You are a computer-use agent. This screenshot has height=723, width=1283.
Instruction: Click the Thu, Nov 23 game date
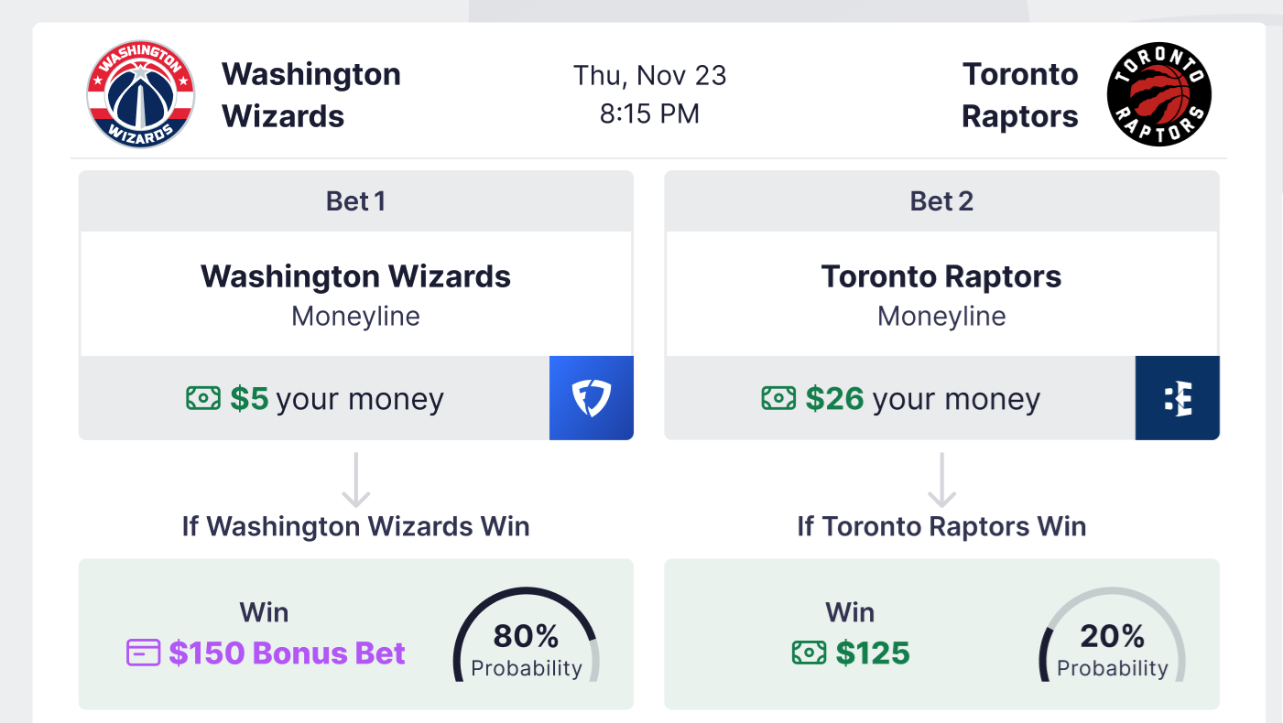tap(650, 75)
